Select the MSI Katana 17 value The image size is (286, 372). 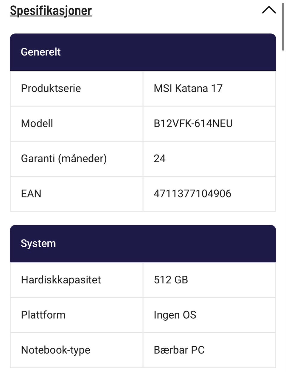point(188,89)
